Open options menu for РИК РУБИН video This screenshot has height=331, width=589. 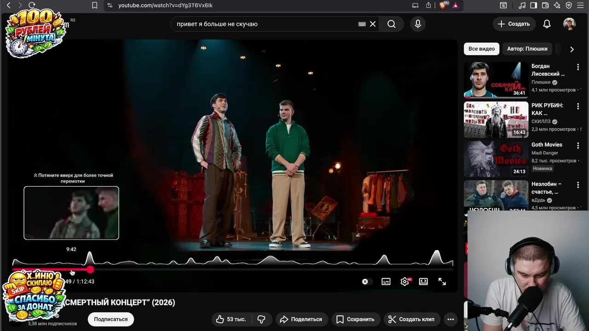[x=578, y=106]
